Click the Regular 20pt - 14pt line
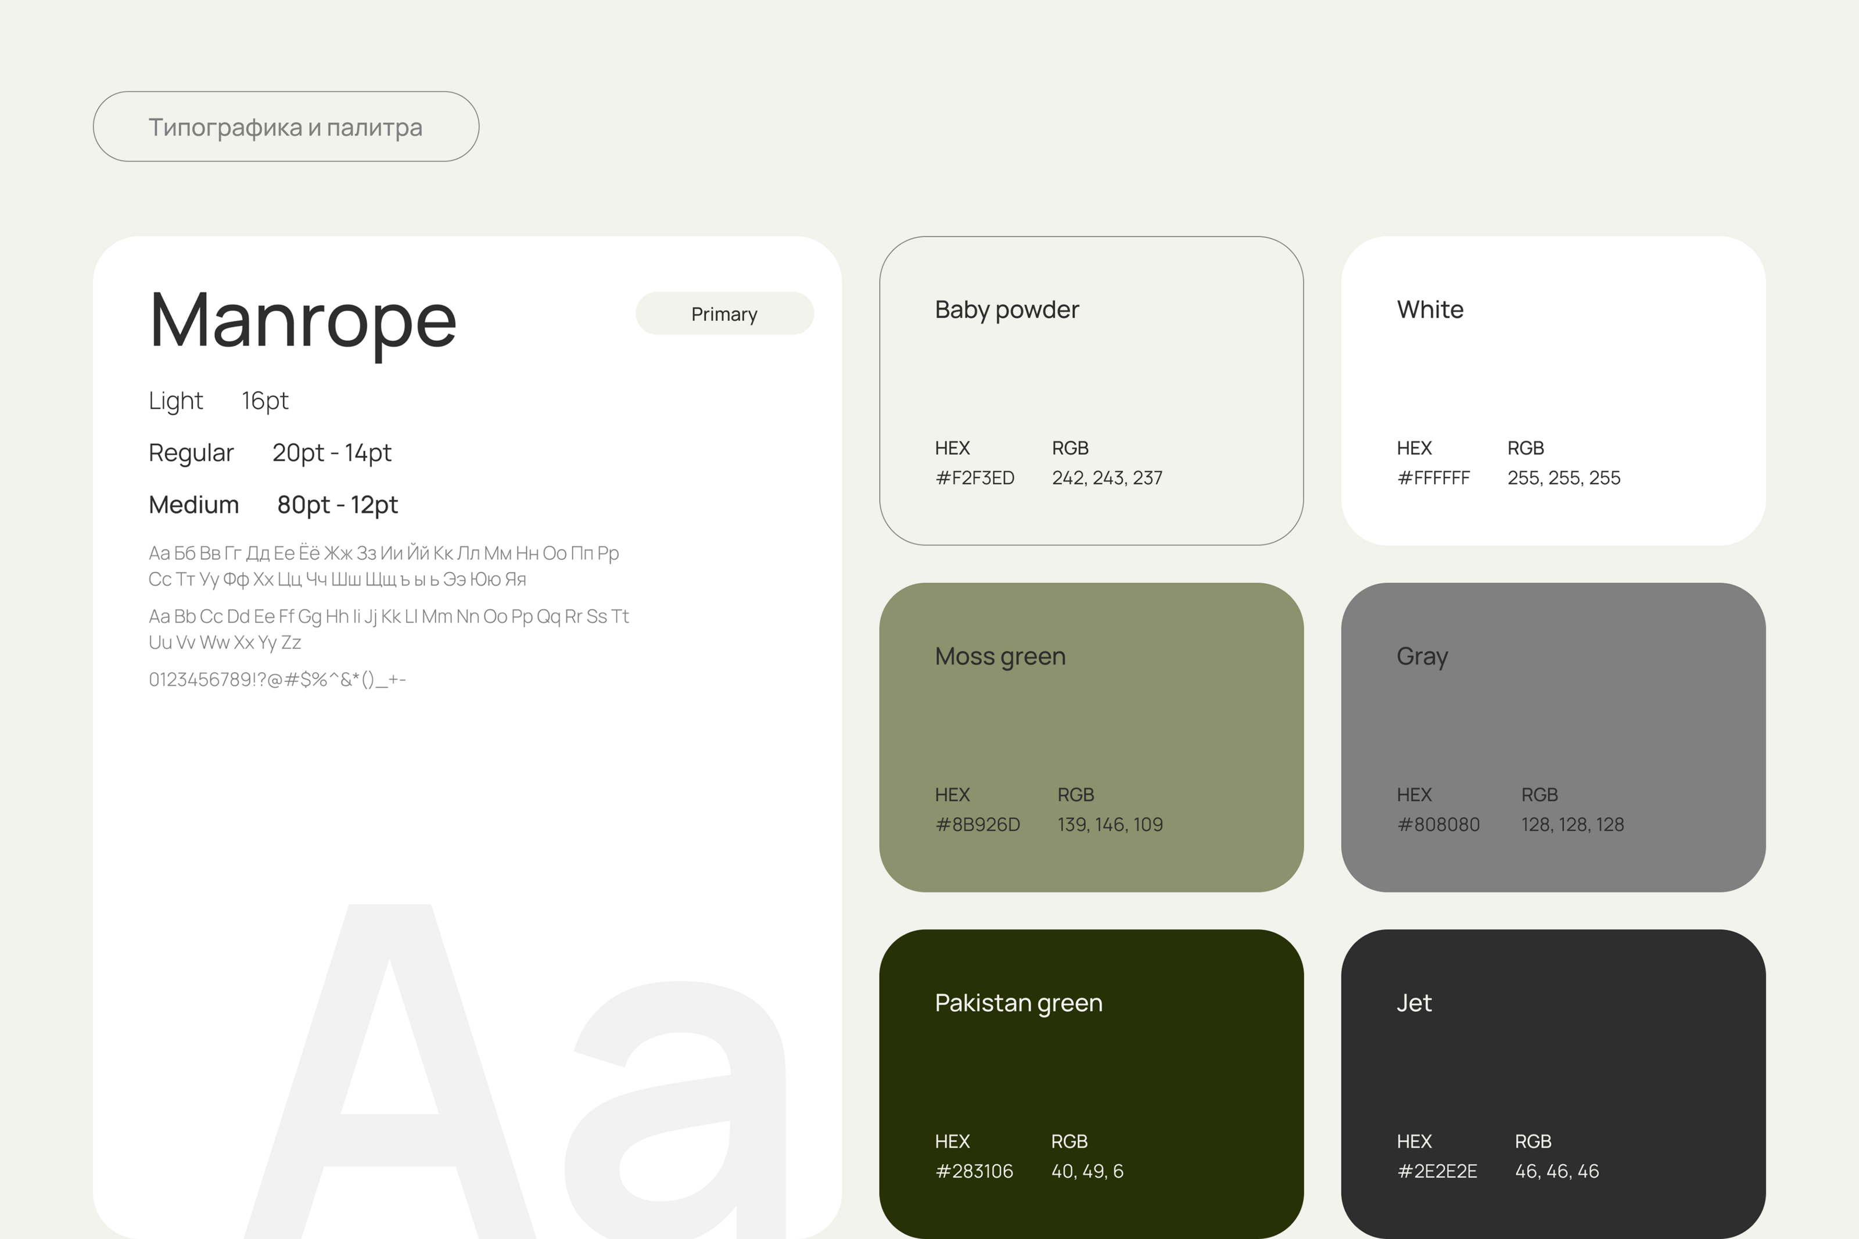 tap(270, 452)
